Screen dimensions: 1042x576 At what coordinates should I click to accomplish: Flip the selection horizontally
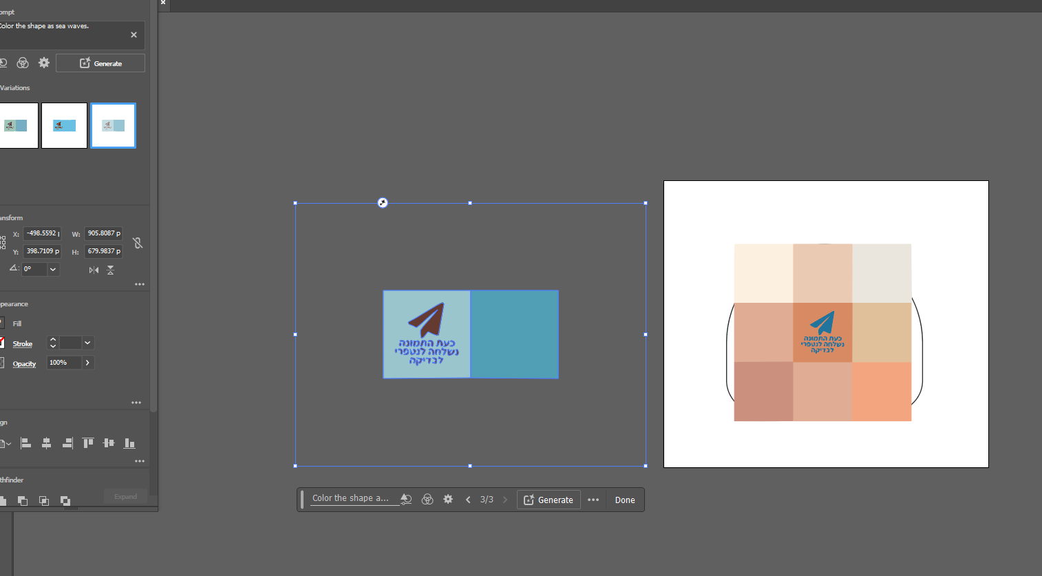click(x=94, y=270)
